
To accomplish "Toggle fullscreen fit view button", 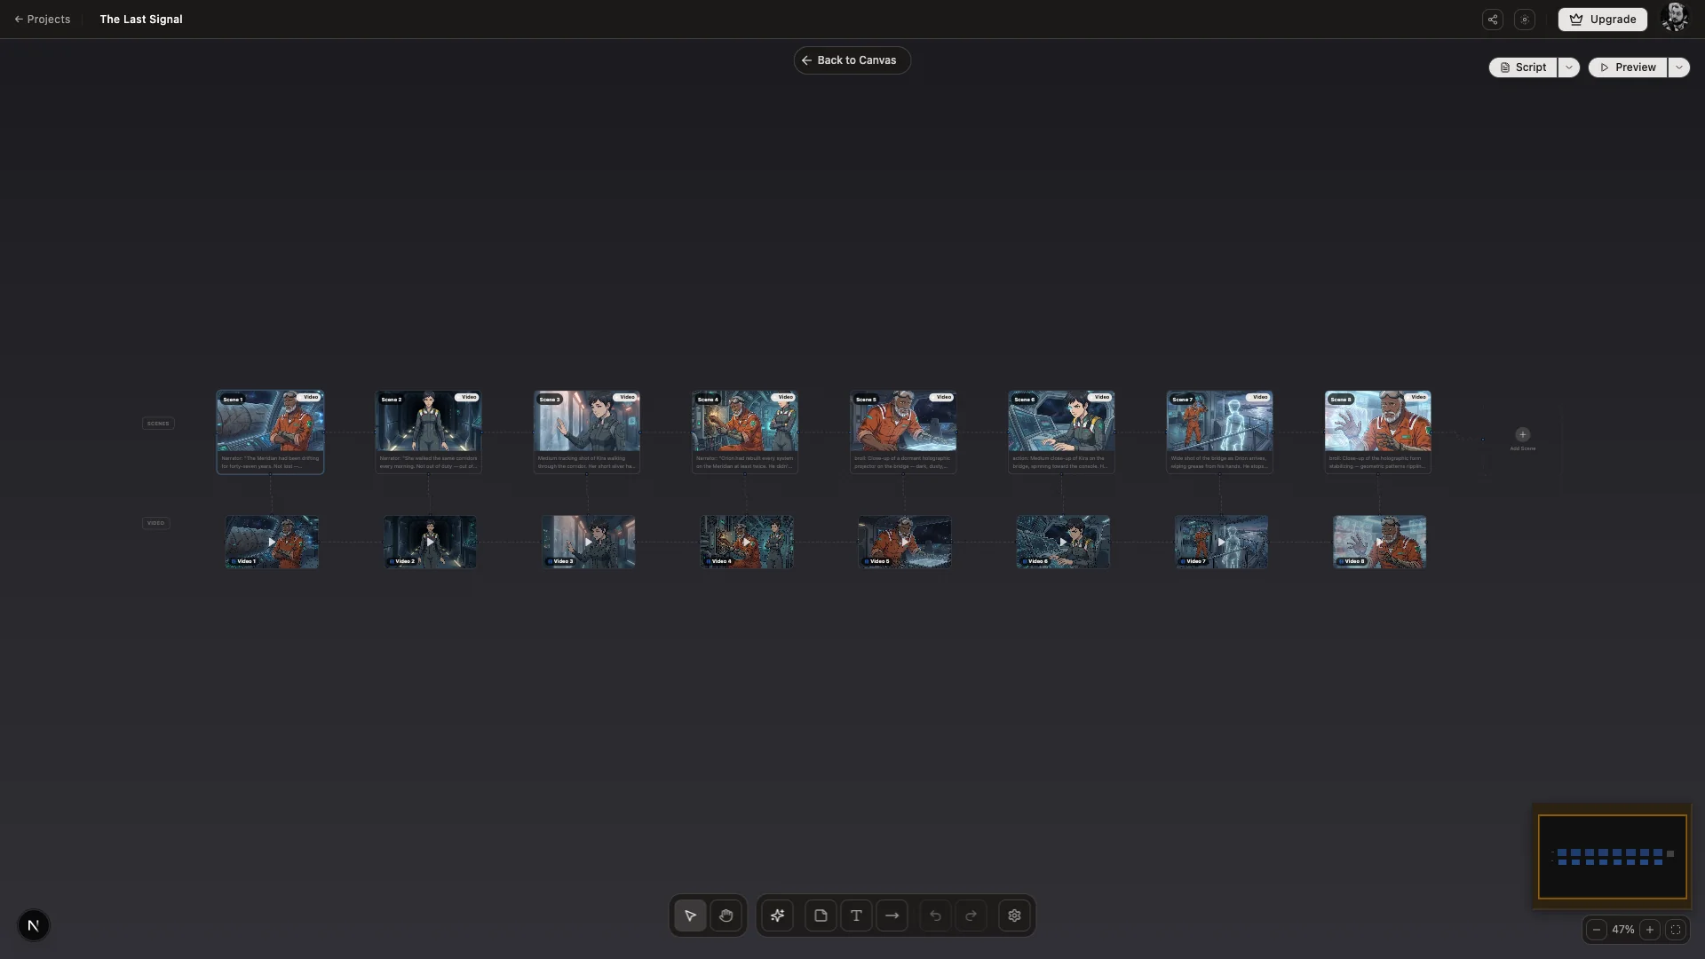I will [1676, 930].
